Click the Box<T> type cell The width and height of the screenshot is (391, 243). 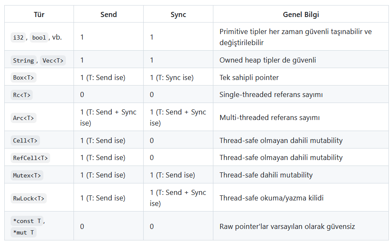click(x=23, y=77)
